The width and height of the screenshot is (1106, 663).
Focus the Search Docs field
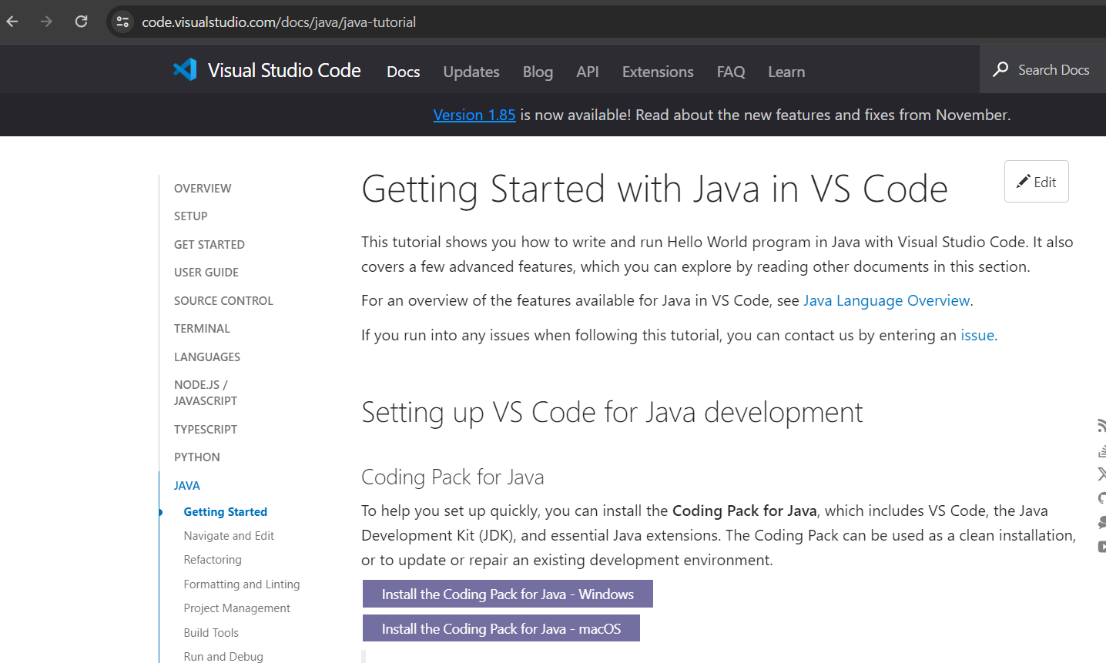pyautogui.click(x=1043, y=69)
